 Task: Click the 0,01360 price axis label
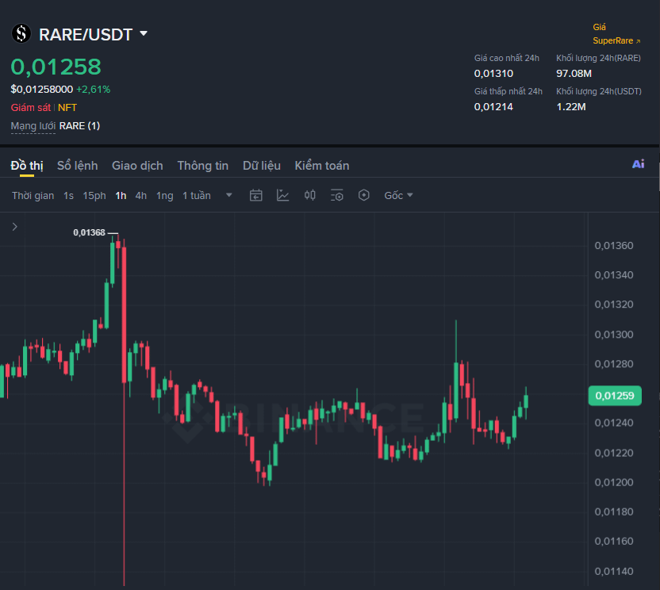coord(614,245)
